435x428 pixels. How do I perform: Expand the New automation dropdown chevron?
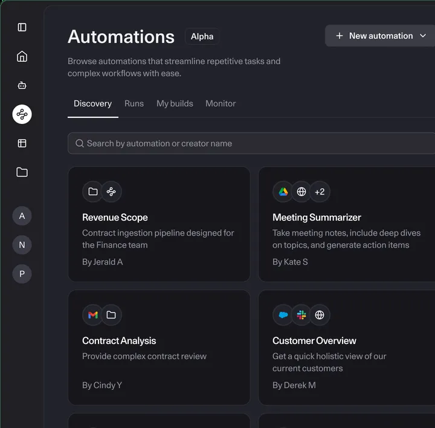[x=423, y=36]
